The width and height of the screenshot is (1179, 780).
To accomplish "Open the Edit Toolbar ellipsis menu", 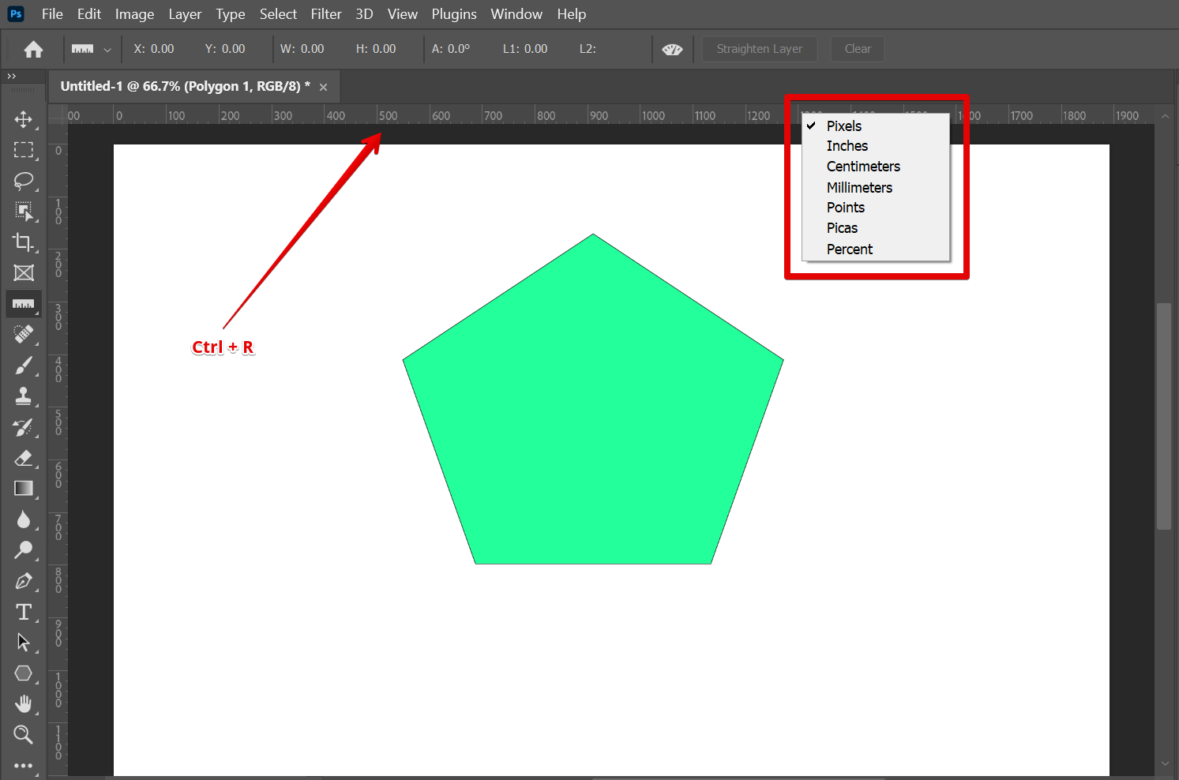I will 24,764.
